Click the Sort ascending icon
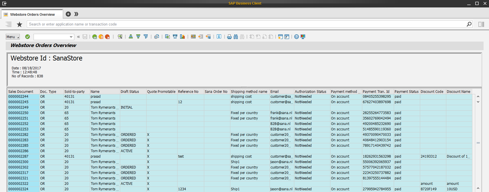The width and height of the screenshot is (489, 192). [131, 37]
